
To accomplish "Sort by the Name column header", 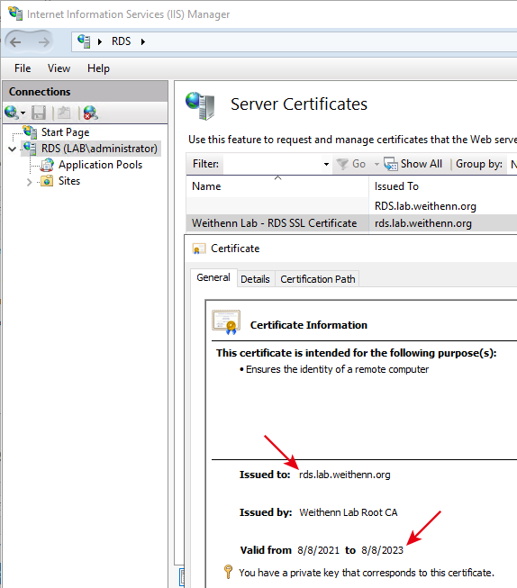I will [277, 186].
